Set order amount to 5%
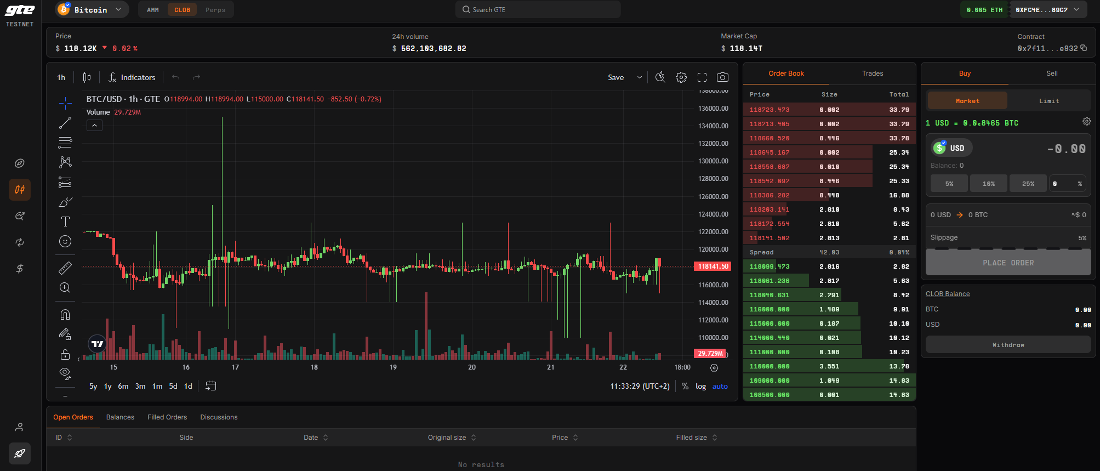This screenshot has width=1100, height=471. [949, 184]
